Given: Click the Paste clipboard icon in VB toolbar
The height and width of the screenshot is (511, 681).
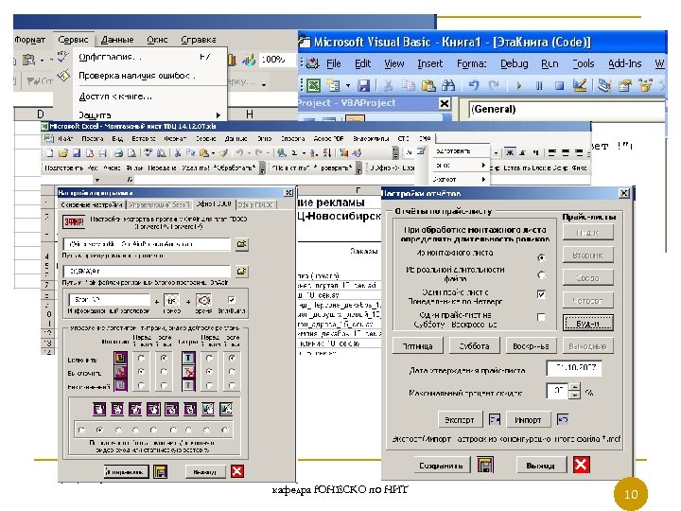Looking at the screenshot, I should tap(428, 85).
